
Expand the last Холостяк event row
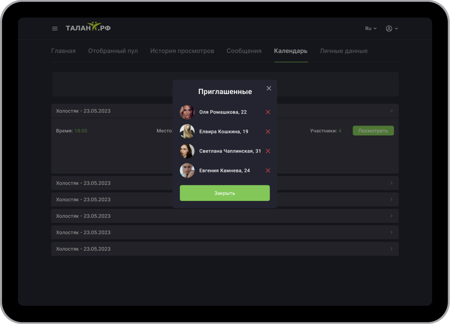[391, 249]
